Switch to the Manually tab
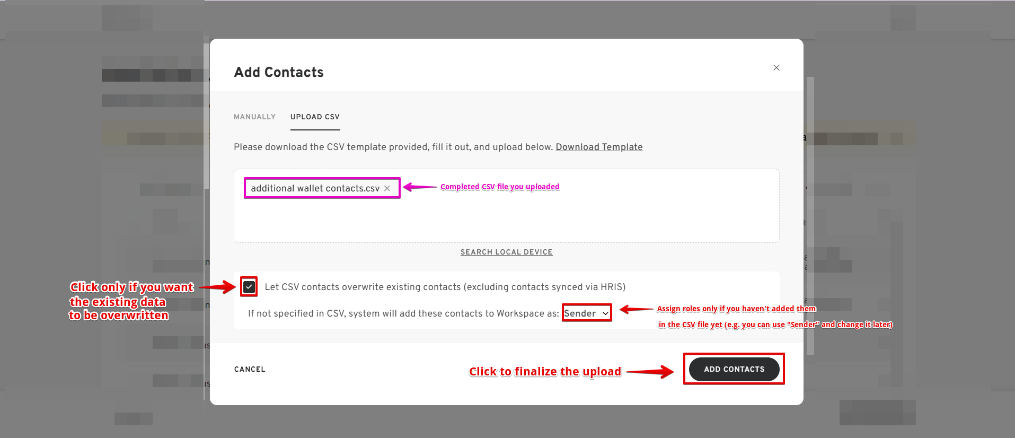 (254, 117)
